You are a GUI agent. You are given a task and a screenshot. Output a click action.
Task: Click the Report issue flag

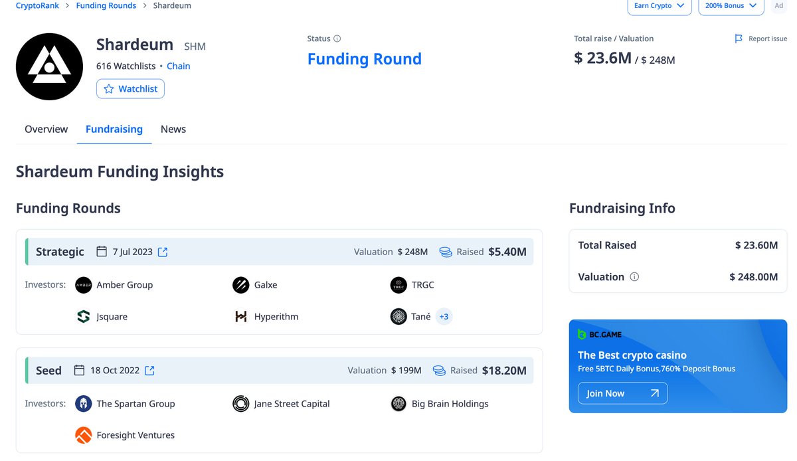coord(739,39)
